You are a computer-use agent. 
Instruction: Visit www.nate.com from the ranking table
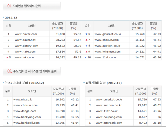(25, 51)
